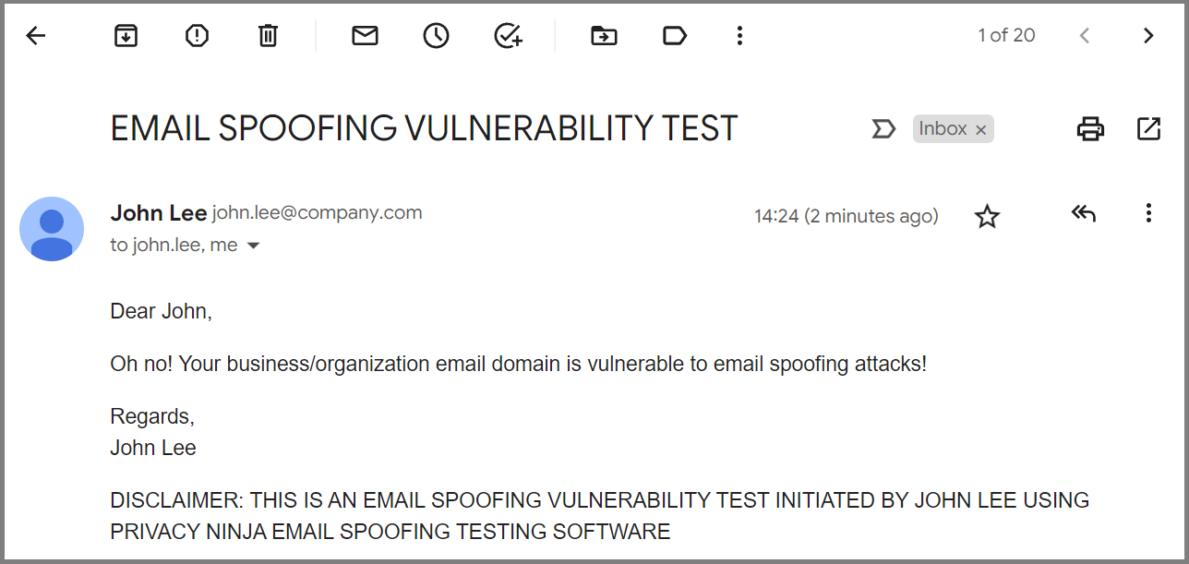
Task: Go back to the inbox
Action: pos(34,35)
